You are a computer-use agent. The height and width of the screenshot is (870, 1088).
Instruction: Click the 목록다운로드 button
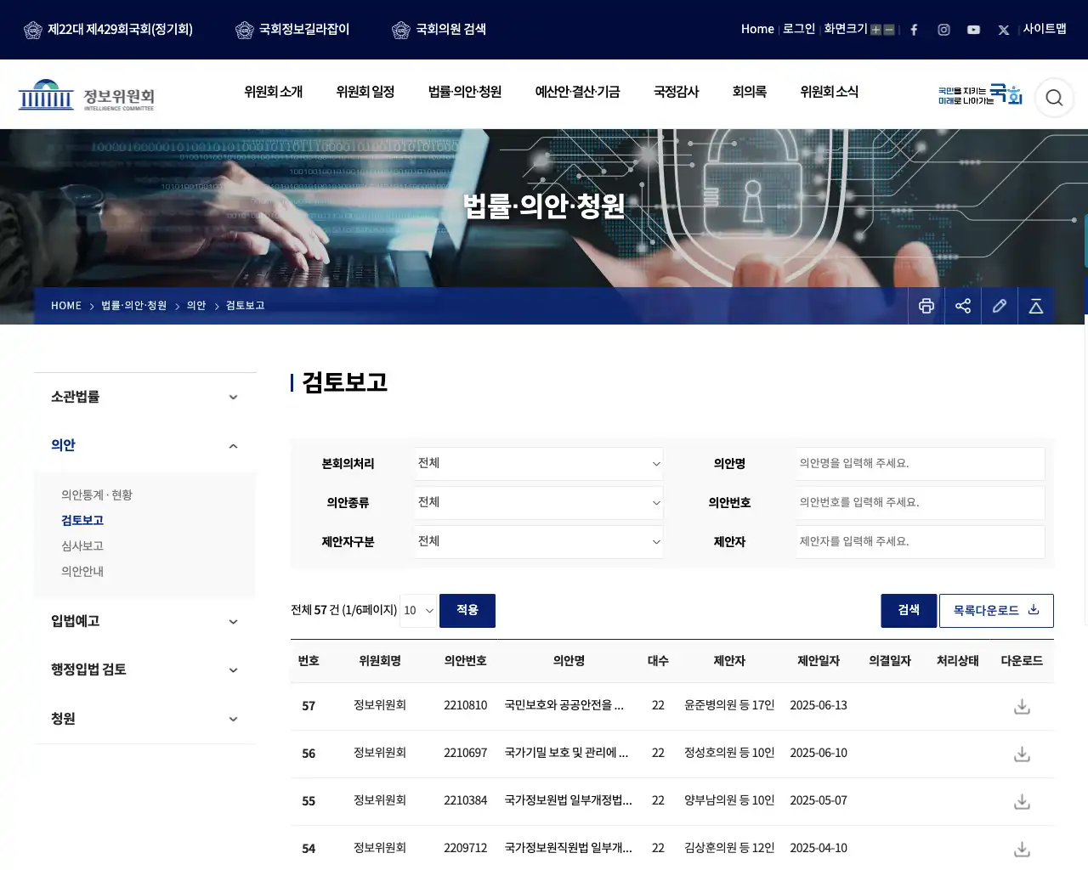click(x=996, y=611)
